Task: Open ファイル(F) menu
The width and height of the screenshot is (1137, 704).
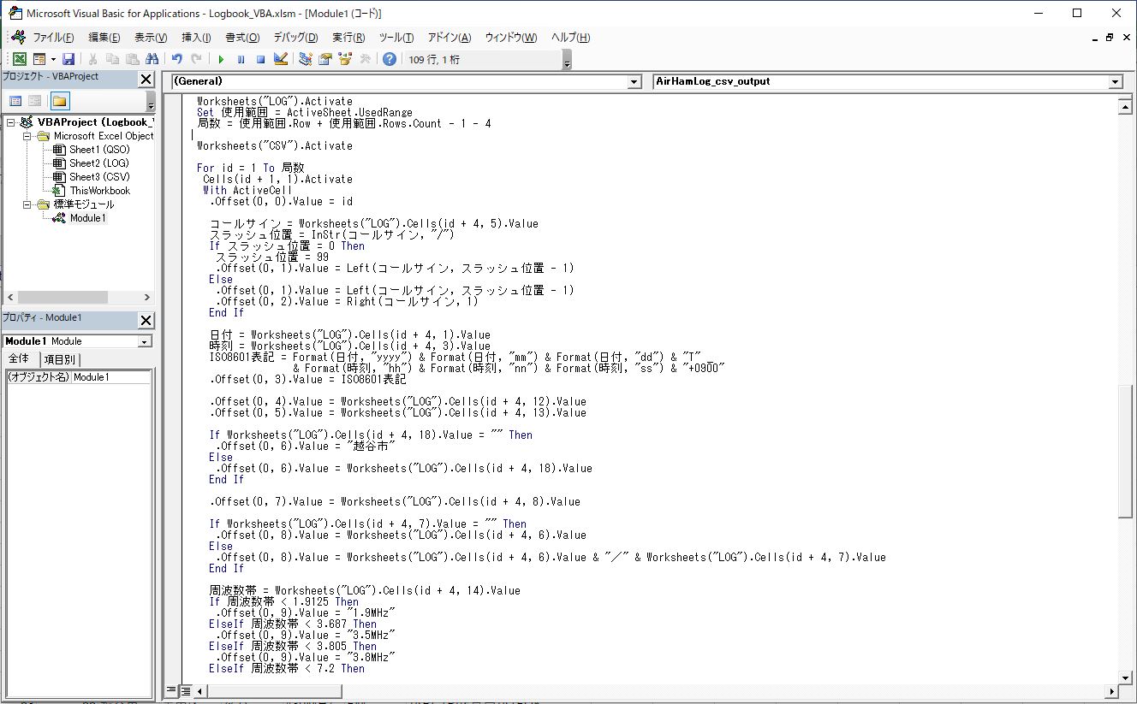Action: coord(53,38)
